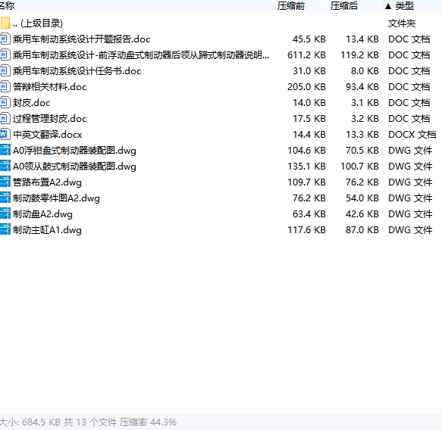Viewport: 442px width, 430px height.
Task: Select file 中英文翻译.docx
Action: pyautogui.click(x=47, y=134)
